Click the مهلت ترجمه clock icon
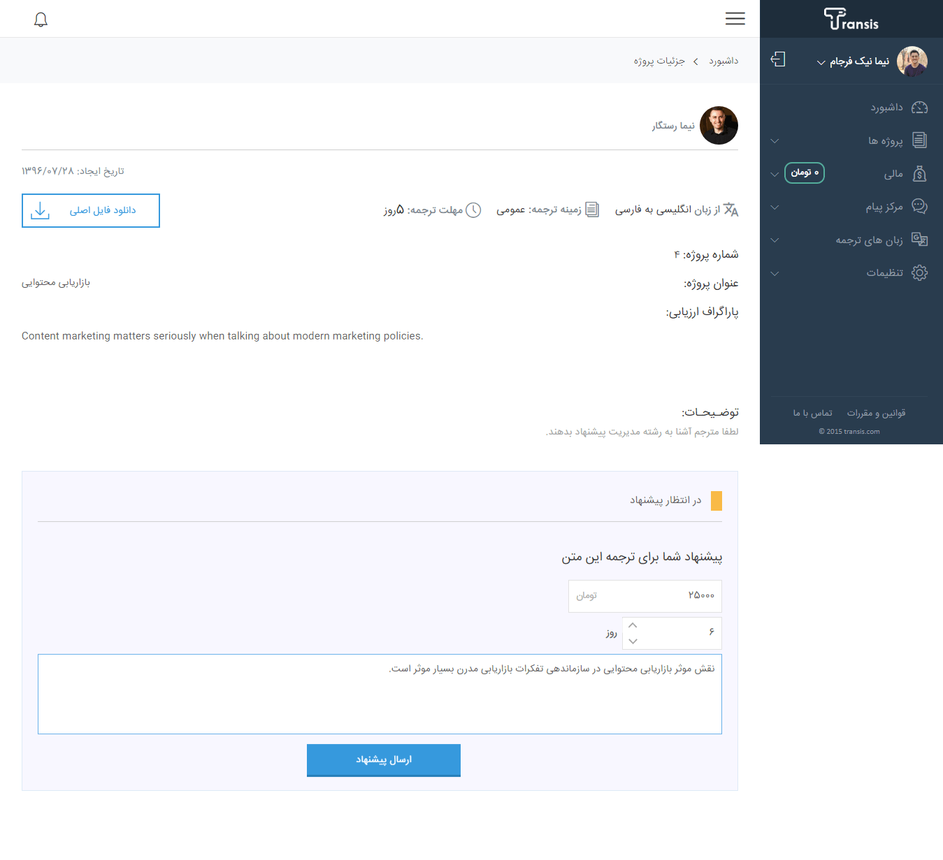The image size is (943, 860). coord(473,210)
